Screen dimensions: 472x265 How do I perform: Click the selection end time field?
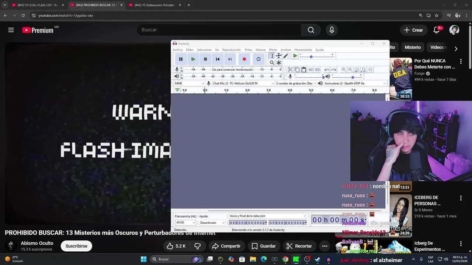pos(288,223)
